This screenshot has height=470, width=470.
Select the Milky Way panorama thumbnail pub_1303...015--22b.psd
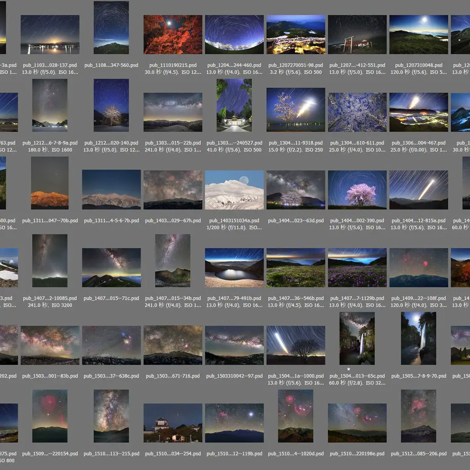tap(173, 112)
